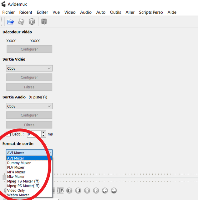198x200 pixels.
Task: Collapse the Format de sortie combo box
Action: pyautogui.click(x=29, y=153)
